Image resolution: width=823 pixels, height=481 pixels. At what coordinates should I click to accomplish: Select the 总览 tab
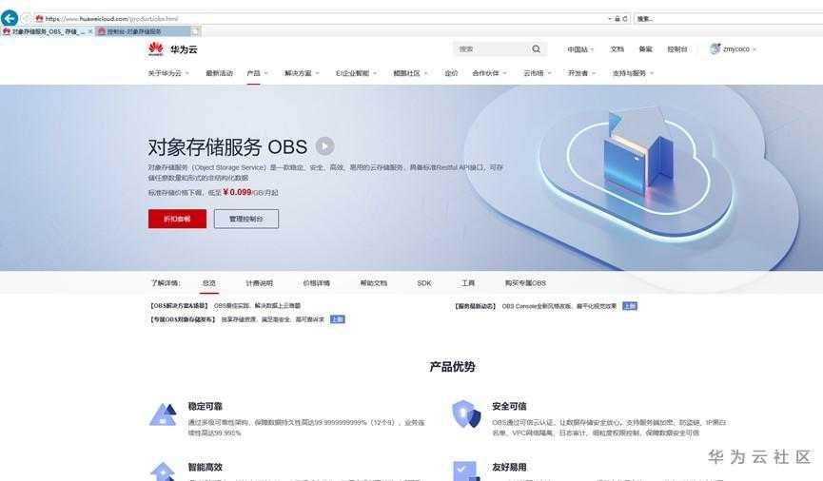(x=209, y=283)
